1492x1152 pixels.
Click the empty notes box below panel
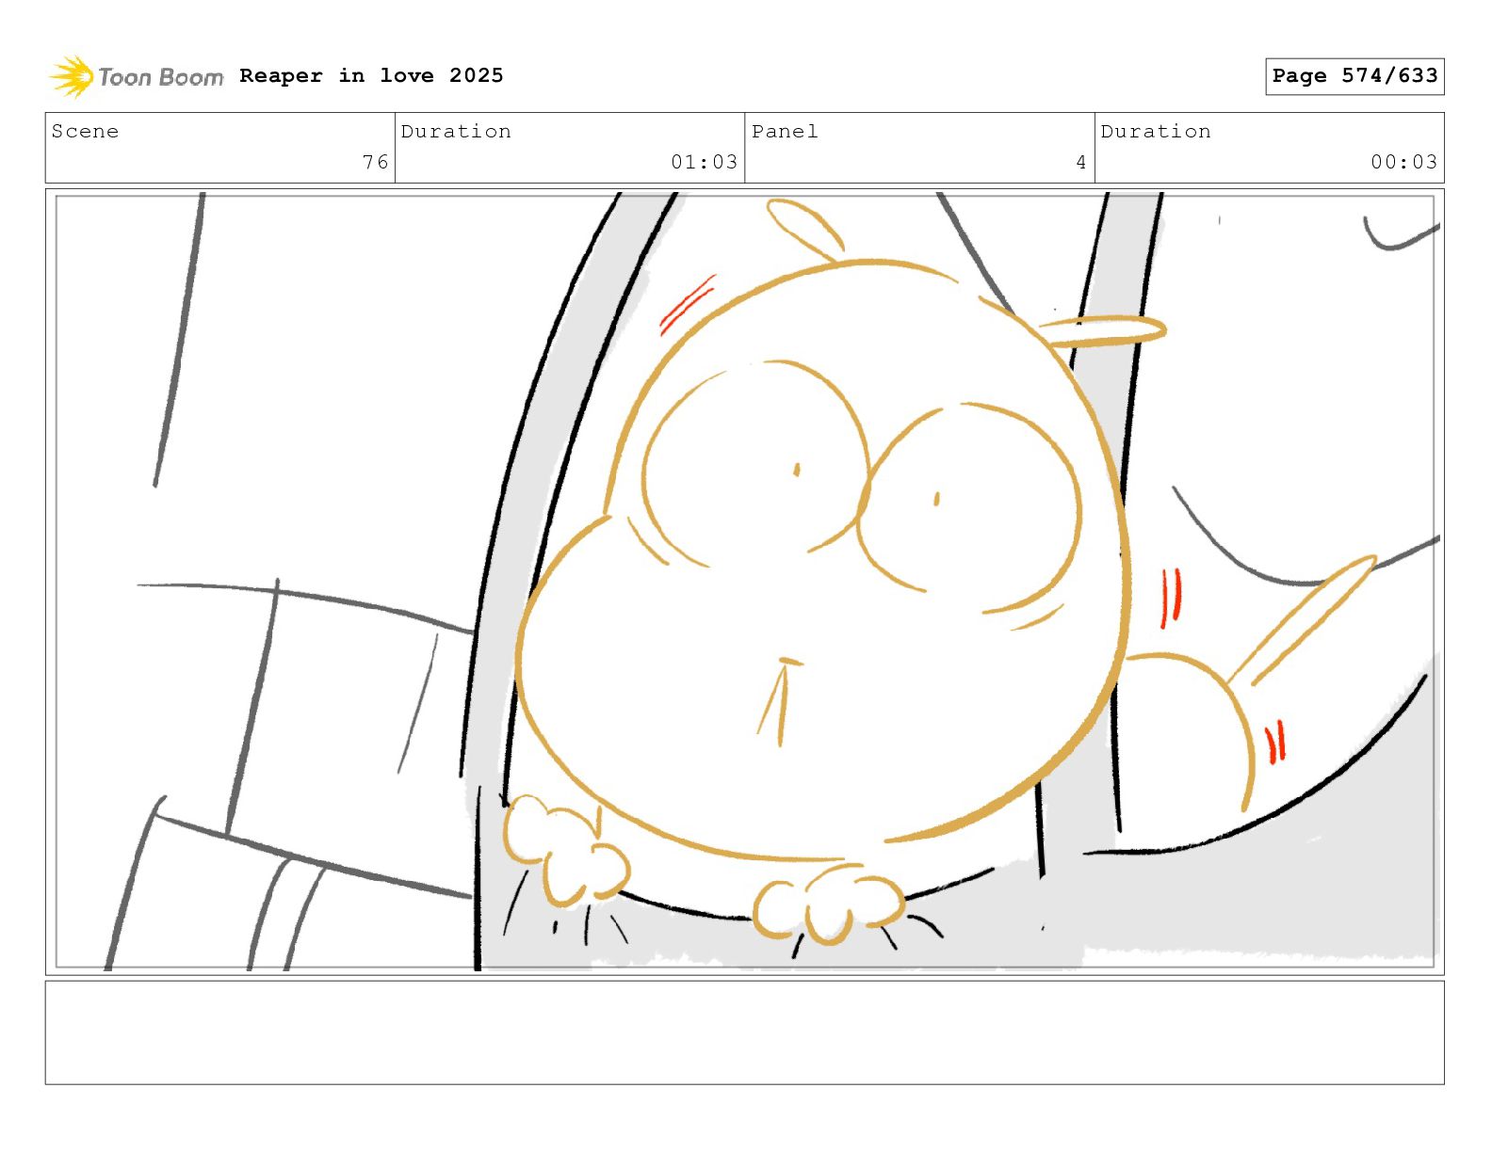coord(745,1032)
